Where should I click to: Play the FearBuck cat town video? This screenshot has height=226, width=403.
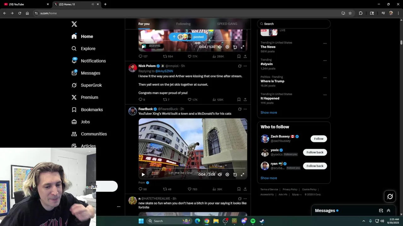[143, 175]
